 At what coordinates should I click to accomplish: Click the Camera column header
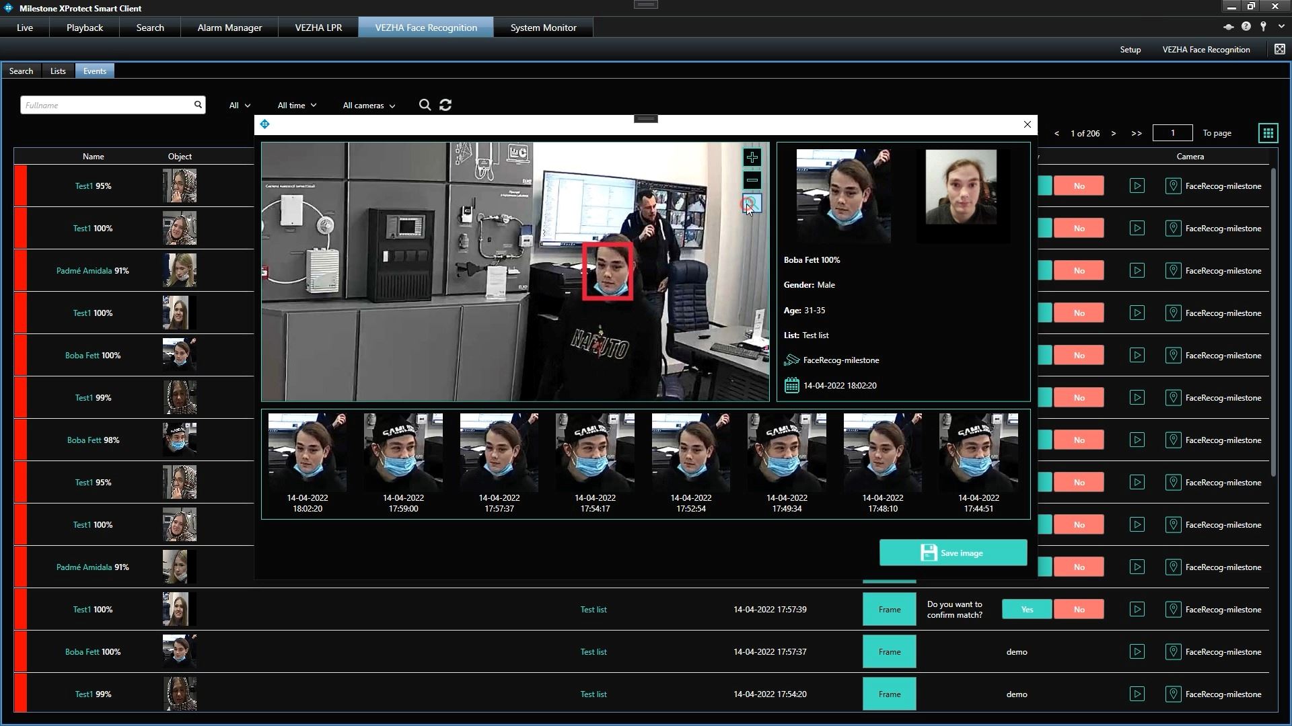(x=1190, y=157)
